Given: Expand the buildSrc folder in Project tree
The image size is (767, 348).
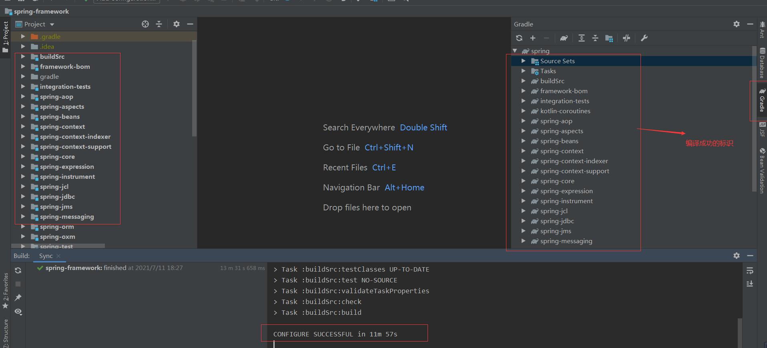Looking at the screenshot, I should pyautogui.click(x=23, y=56).
